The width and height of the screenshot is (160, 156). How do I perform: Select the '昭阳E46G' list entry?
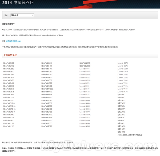coord(121,103)
